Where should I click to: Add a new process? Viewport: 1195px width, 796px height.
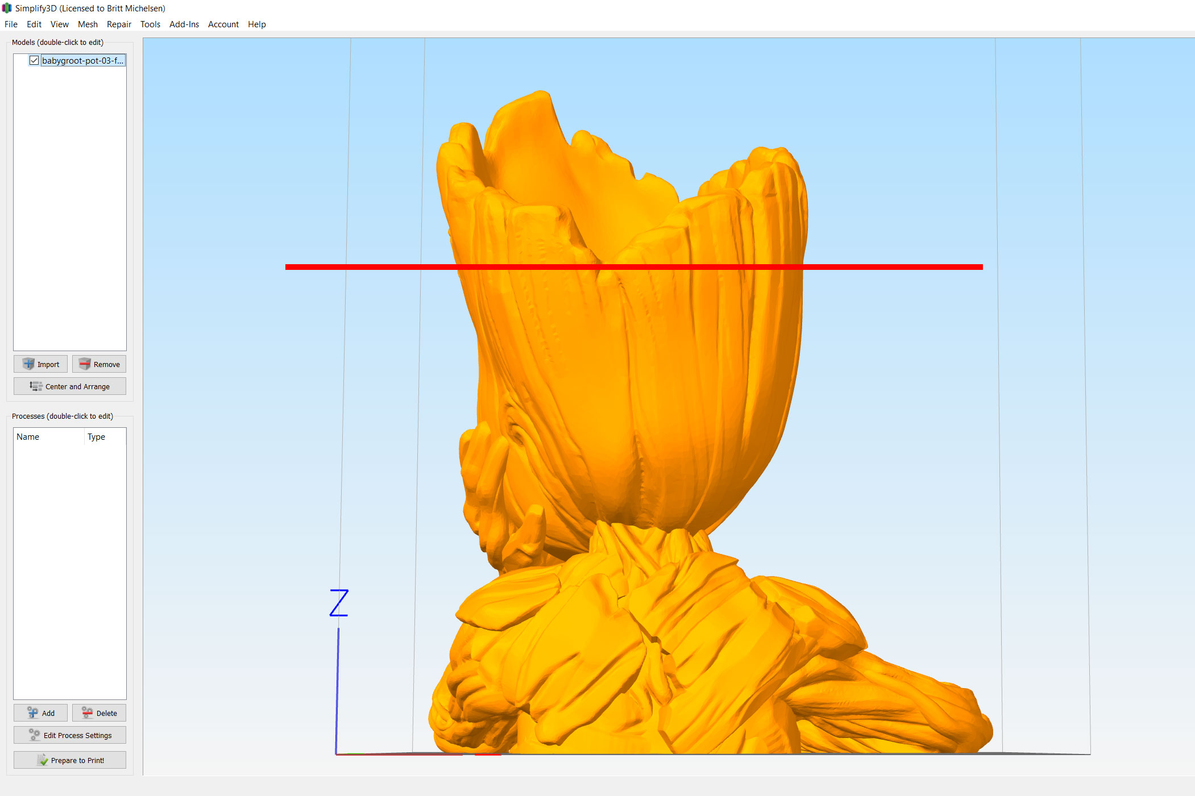tap(40, 713)
